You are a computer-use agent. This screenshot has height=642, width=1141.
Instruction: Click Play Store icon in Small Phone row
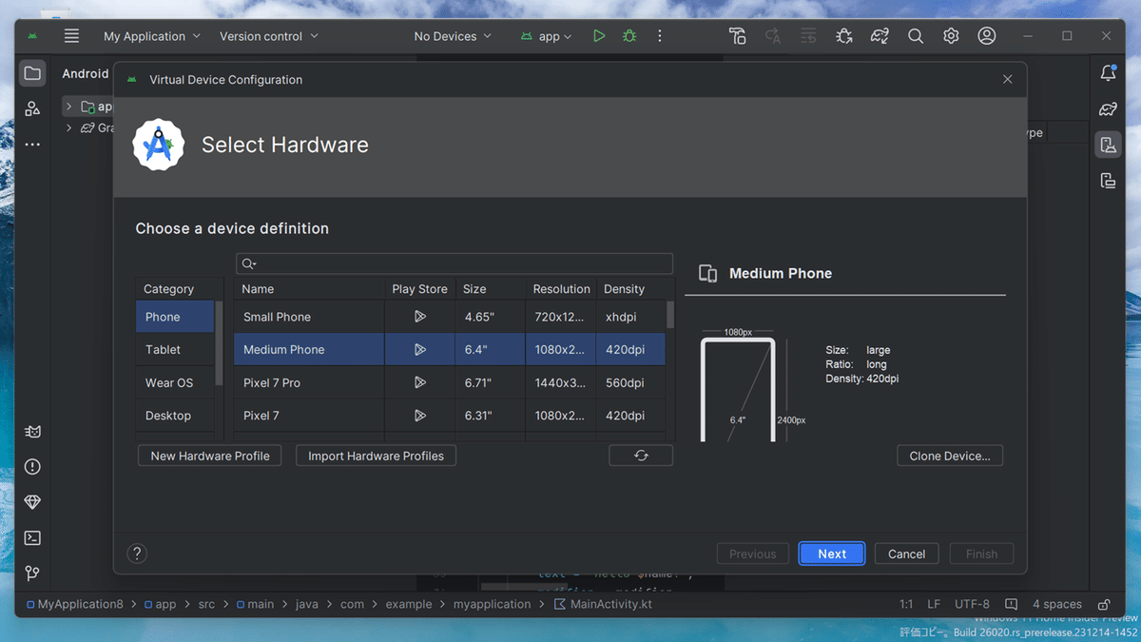click(x=419, y=317)
